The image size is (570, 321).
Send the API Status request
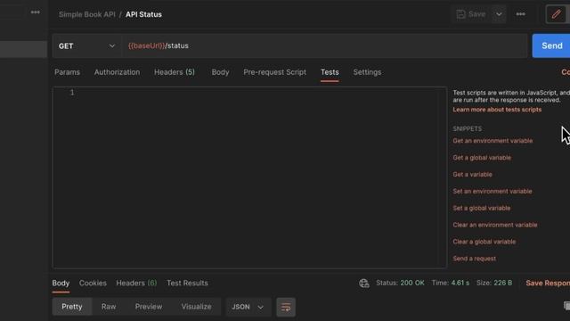552,45
